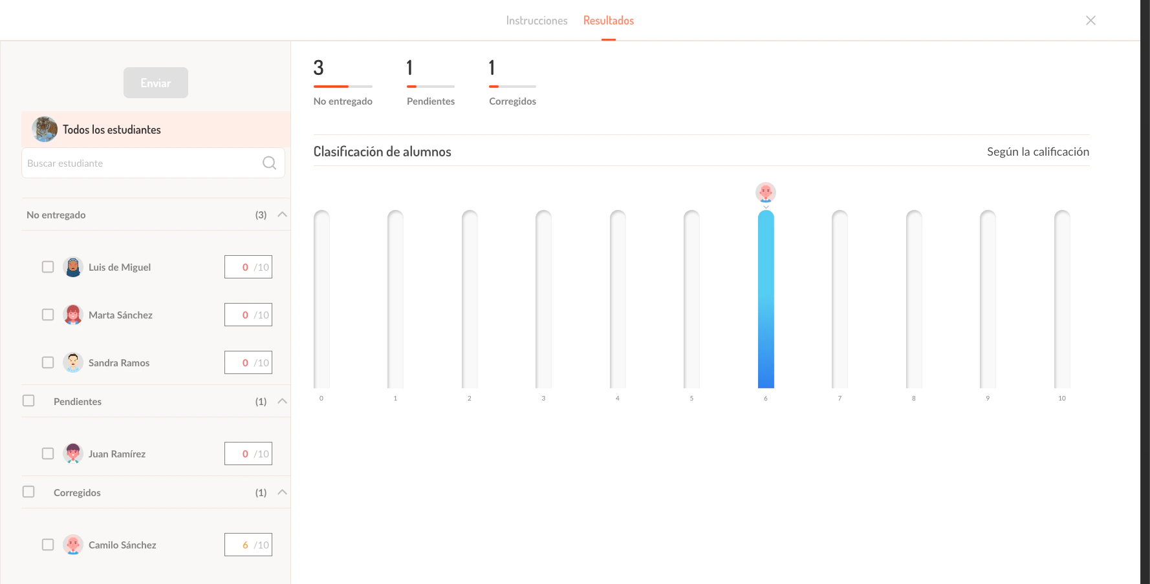Viewport: 1150px width, 584px height.
Task: Click the Todos los estudiantes avatar icon
Action: click(44, 129)
